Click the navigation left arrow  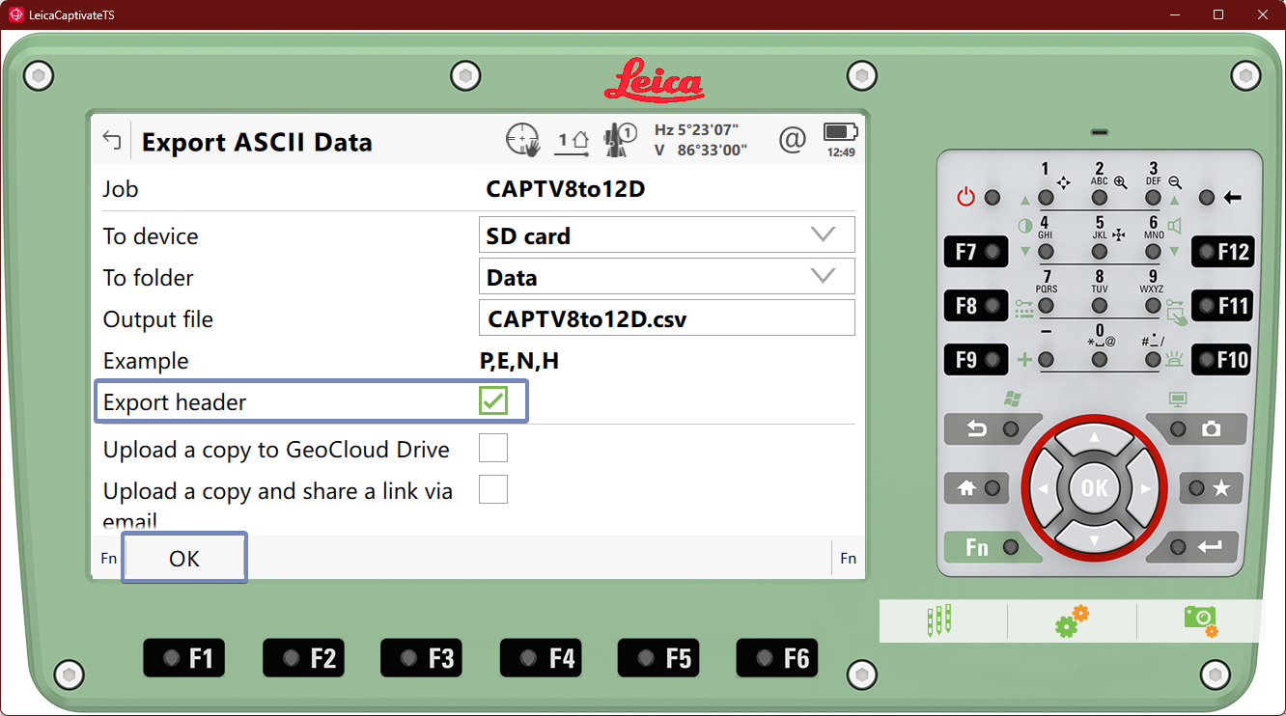point(1044,488)
